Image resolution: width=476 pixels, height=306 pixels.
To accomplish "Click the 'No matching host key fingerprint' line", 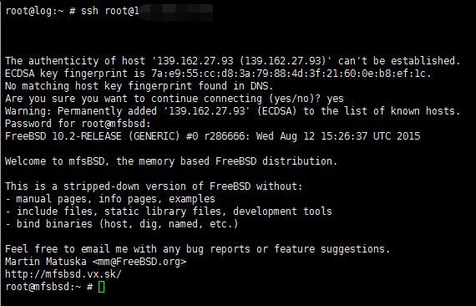I will [139, 86].
